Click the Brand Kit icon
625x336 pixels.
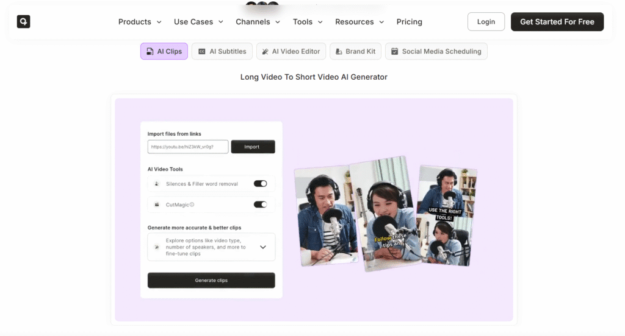pos(339,52)
